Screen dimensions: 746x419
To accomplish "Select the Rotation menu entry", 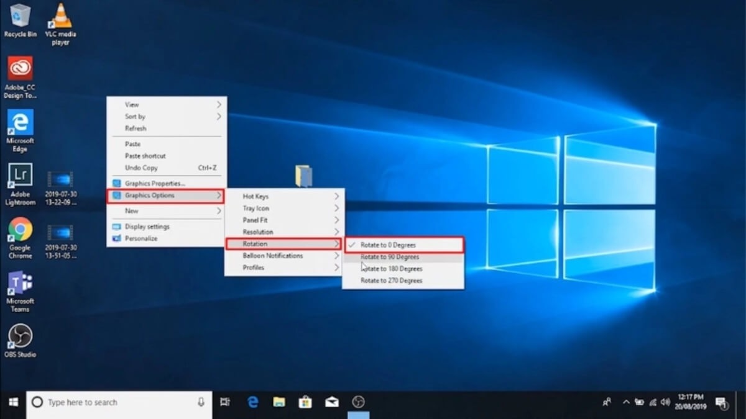I will pyautogui.click(x=283, y=244).
